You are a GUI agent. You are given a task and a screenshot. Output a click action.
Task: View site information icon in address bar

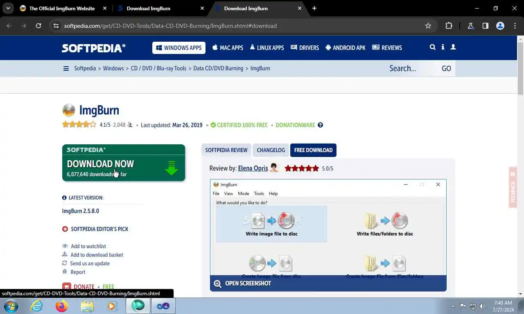[x=56, y=26]
